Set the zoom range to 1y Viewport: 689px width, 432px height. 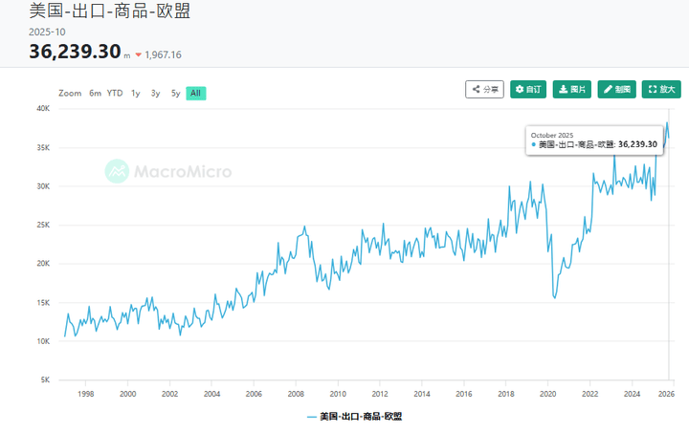pyautogui.click(x=136, y=93)
